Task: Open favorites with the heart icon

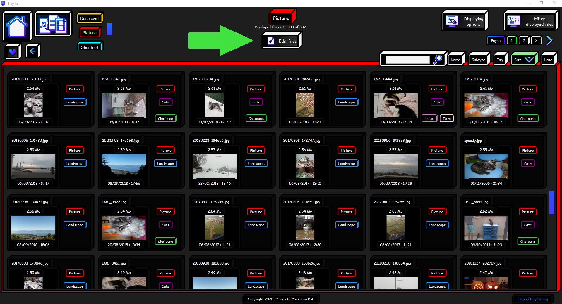Action: click(x=12, y=52)
